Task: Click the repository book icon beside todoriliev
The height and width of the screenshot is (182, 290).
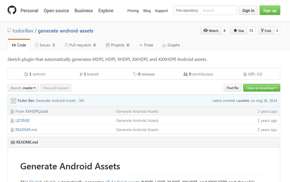Action: pyautogui.click(x=9, y=30)
